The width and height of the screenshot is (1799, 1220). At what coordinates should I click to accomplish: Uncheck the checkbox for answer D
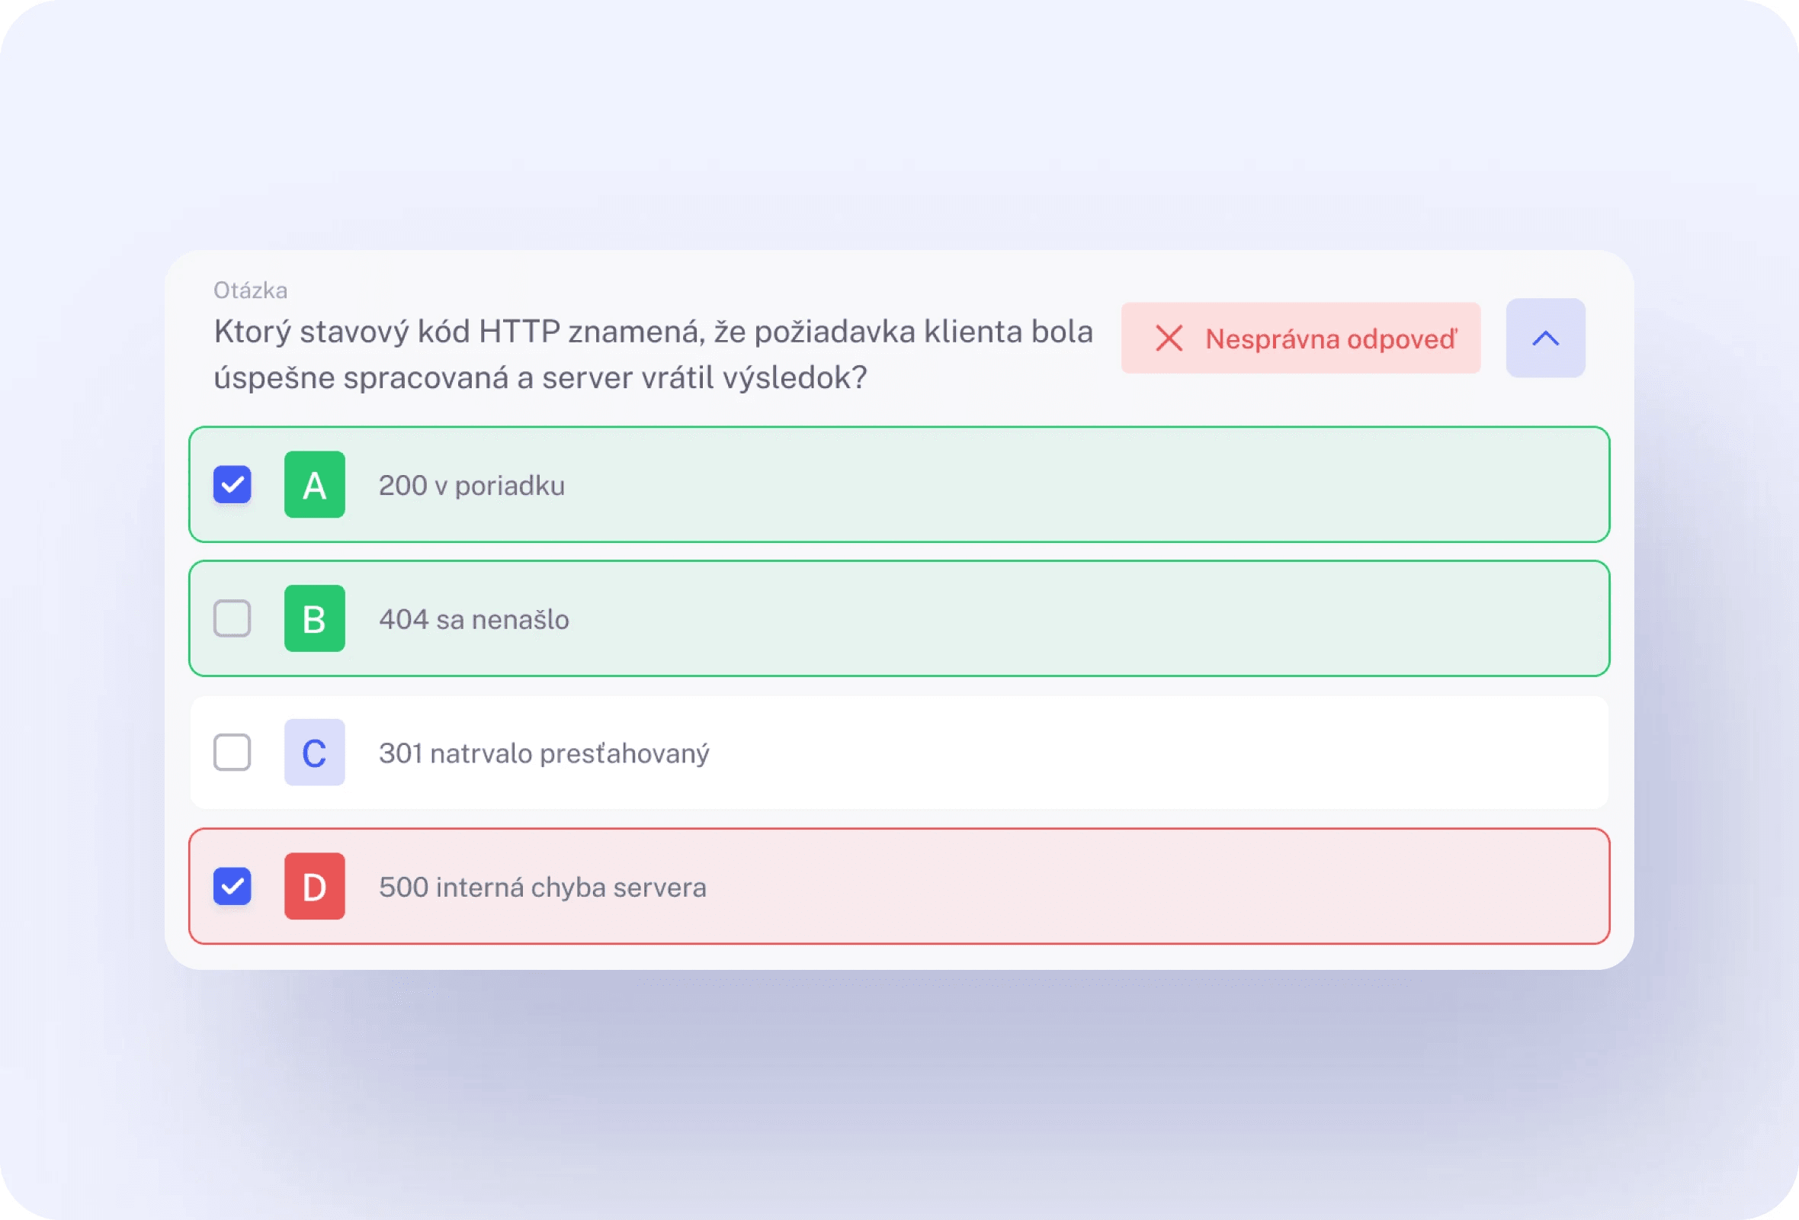[232, 886]
